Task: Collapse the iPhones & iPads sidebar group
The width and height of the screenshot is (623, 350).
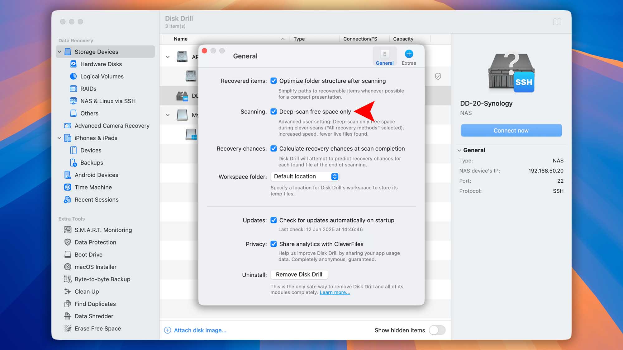Action: click(59, 138)
